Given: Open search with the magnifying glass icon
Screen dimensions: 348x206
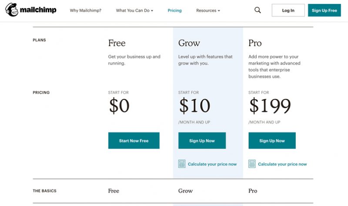Looking at the screenshot, I should coord(258,10).
